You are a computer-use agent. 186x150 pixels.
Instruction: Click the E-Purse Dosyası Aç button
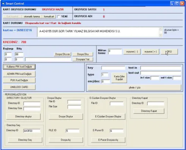coord(108,140)
